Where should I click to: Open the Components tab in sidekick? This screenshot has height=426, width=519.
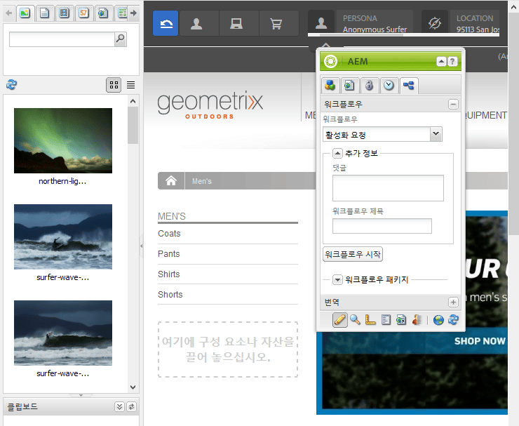point(330,86)
